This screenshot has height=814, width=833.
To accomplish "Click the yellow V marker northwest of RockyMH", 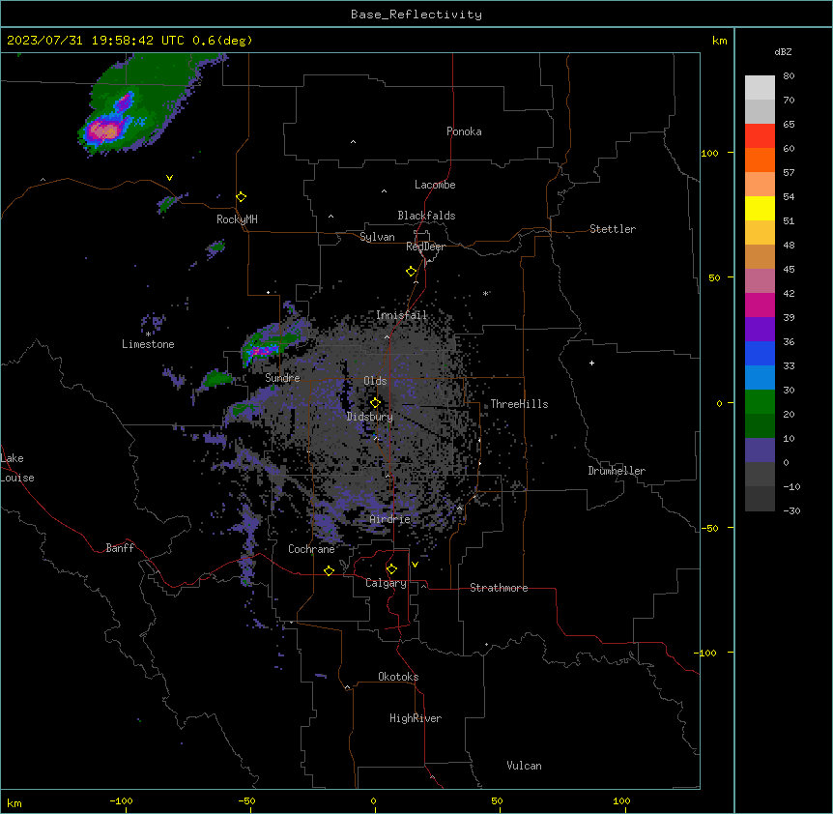I will [x=169, y=178].
